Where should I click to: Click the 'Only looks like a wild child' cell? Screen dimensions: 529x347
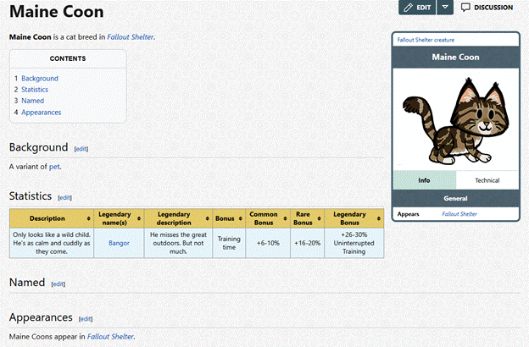(52, 243)
